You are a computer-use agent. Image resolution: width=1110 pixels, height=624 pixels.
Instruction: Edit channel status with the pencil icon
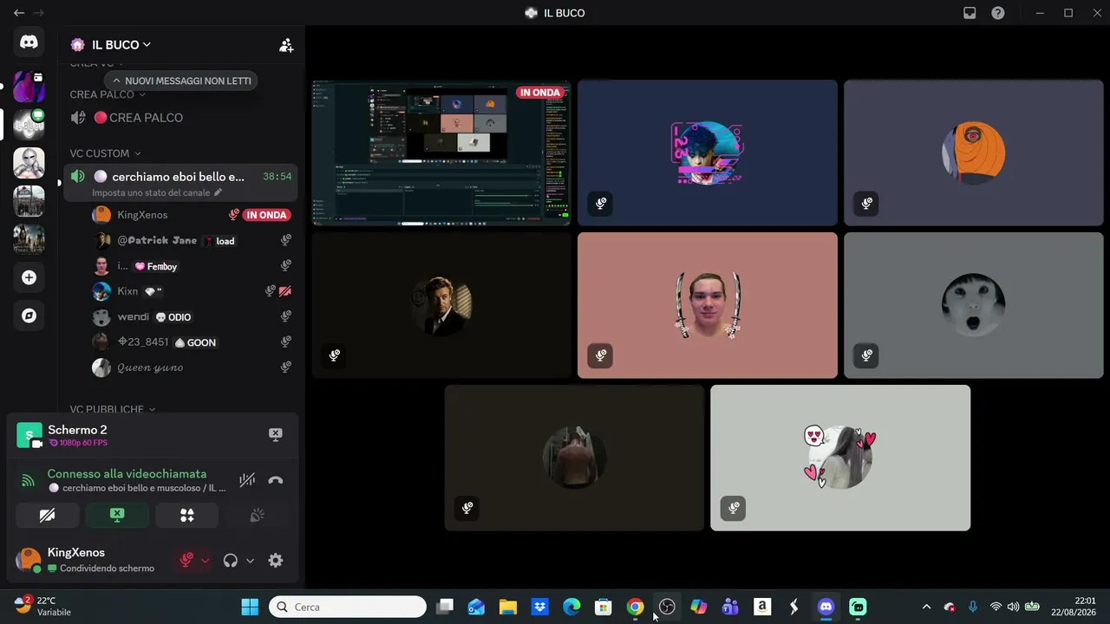(218, 192)
